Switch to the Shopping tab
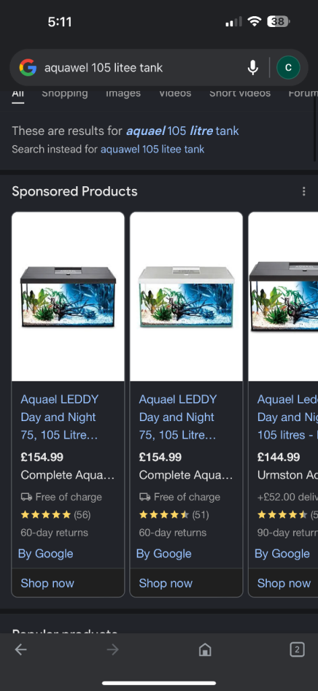318x691 pixels. pyautogui.click(x=65, y=93)
